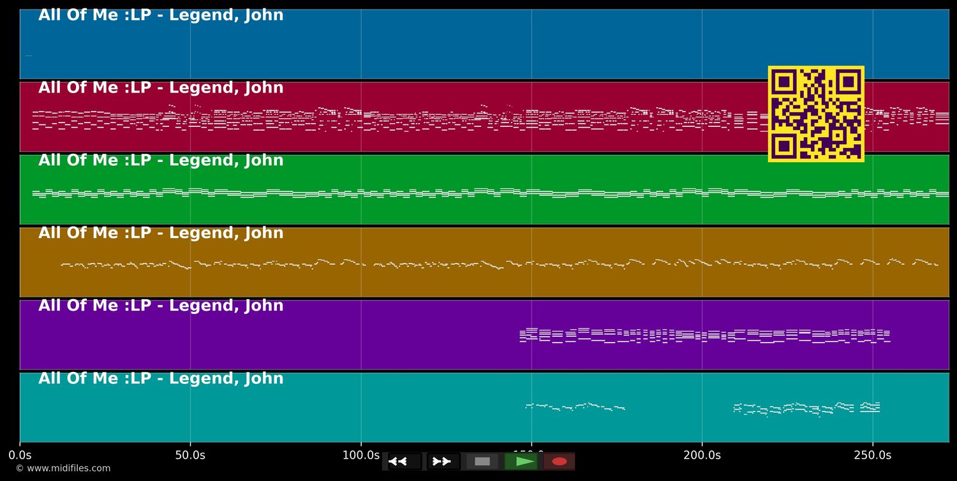Stop playback with the gray square button
The image size is (957, 481).
pos(482,461)
